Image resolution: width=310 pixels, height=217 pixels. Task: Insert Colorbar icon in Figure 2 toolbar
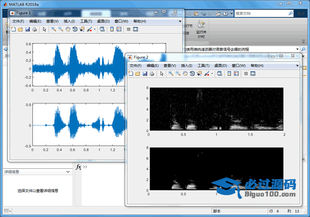click(x=229, y=74)
